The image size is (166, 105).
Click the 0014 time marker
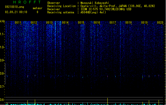tap(65, 23)
